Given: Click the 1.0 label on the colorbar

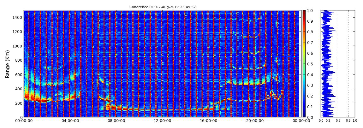Looking at the screenshot, I should (310, 11).
